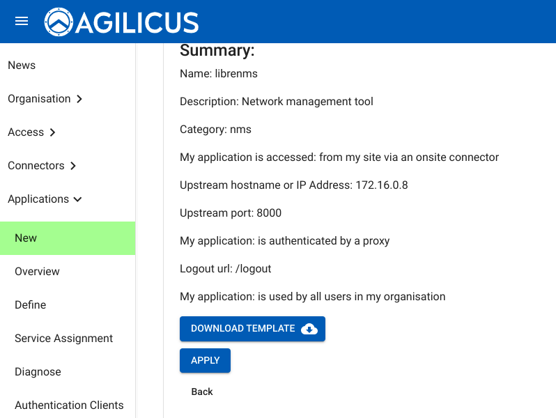Click the Download Template button
Screen dimensions: 556x418
[x=252, y=329]
